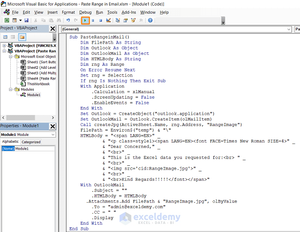Screen dimensions: 300x232
Task: Click the Insert UserForm toolbar icon
Action: 15,20
